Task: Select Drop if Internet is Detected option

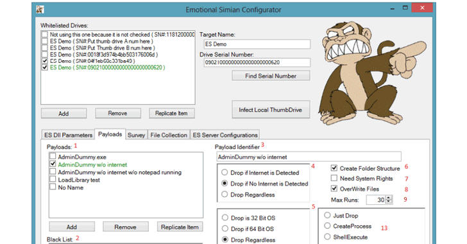Action: [225, 173]
